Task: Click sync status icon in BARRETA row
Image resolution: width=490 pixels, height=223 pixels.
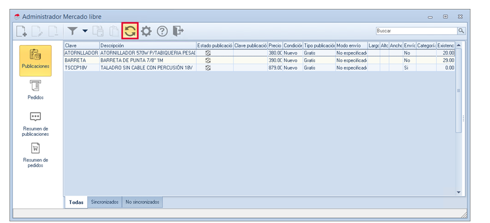Action: tap(208, 60)
